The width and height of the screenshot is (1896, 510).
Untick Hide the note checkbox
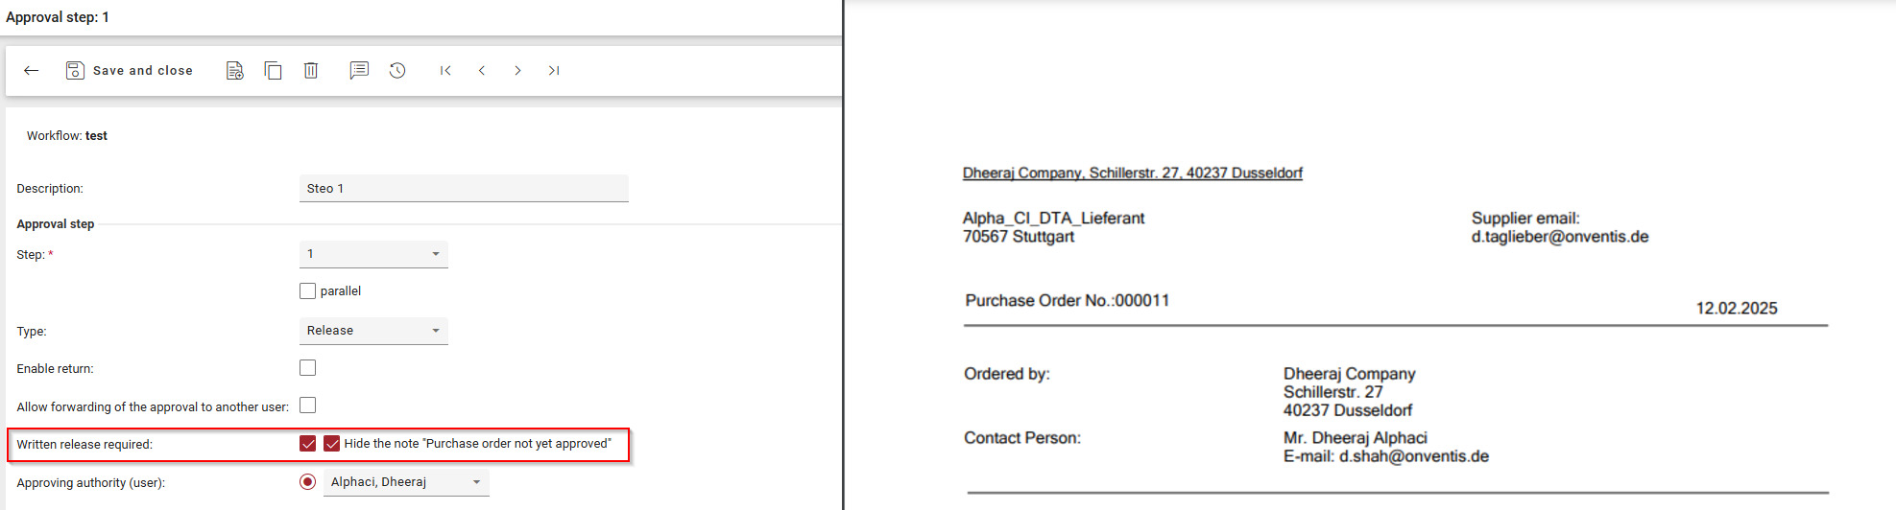click(332, 443)
